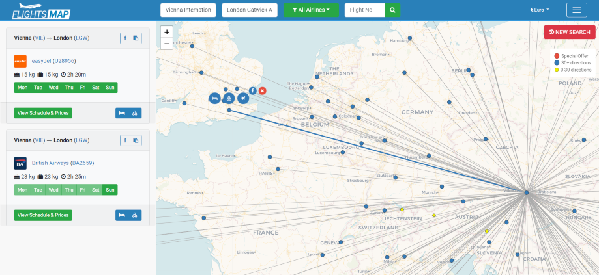Open the British Airways airline link
Viewport: 599px width, 275px height.
[50, 163]
